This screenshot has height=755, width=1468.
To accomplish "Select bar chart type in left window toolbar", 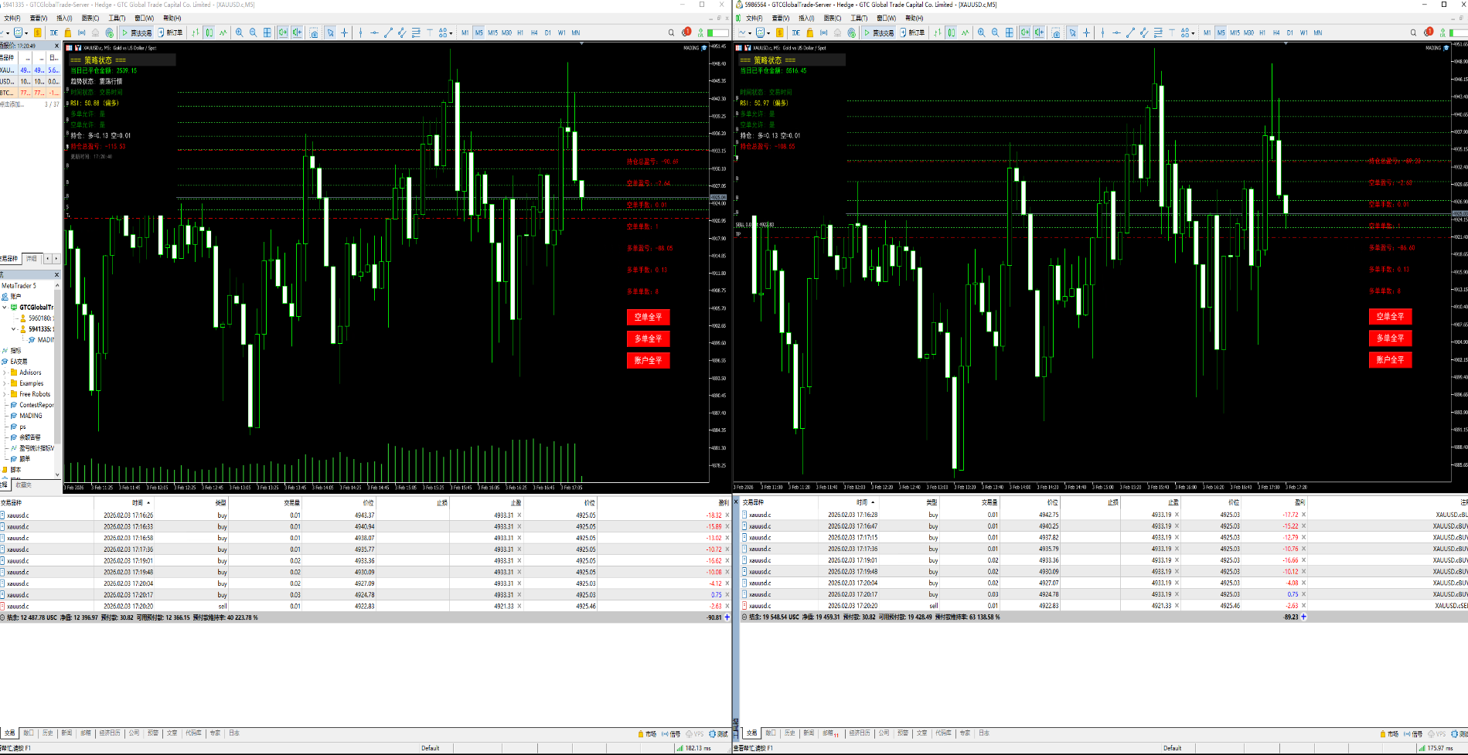I will point(195,32).
